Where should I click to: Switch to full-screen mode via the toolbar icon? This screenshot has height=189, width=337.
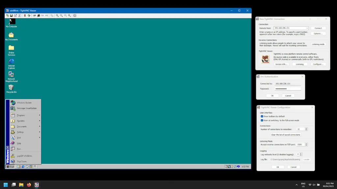coord(75,15)
